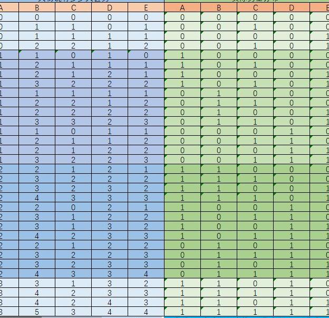Select bottom row column B cell, green table
The image size is (329, 318).
[x=219, y=312]
